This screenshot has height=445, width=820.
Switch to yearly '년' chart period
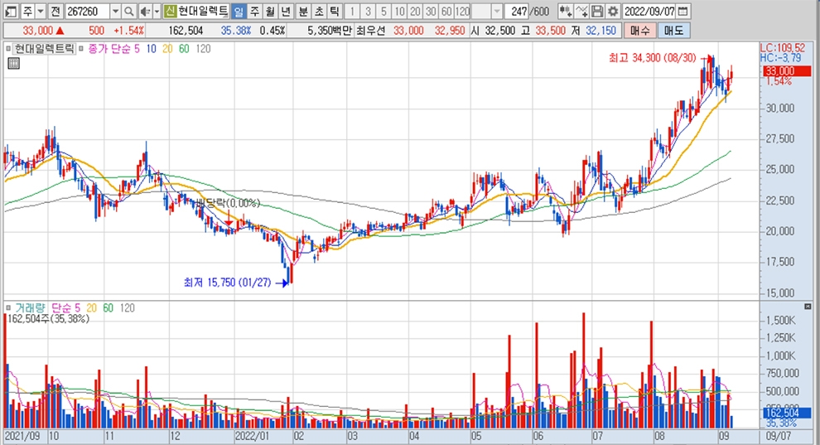point(286,11)
